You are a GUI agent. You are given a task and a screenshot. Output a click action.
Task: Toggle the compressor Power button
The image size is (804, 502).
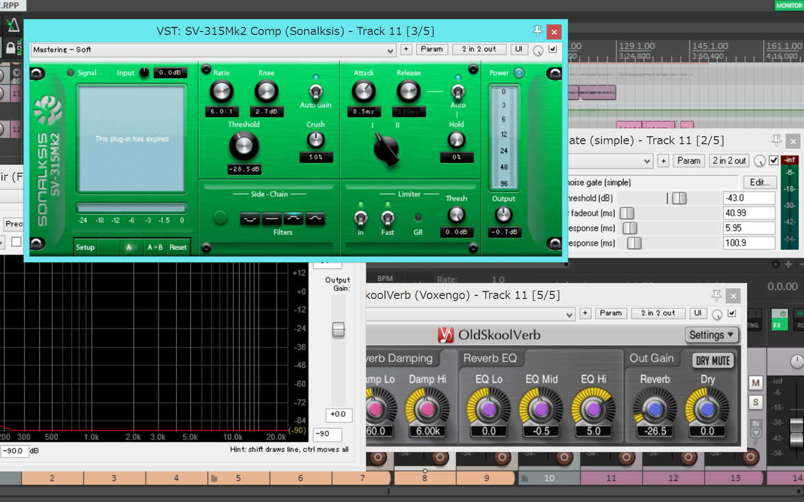point(519,73)
